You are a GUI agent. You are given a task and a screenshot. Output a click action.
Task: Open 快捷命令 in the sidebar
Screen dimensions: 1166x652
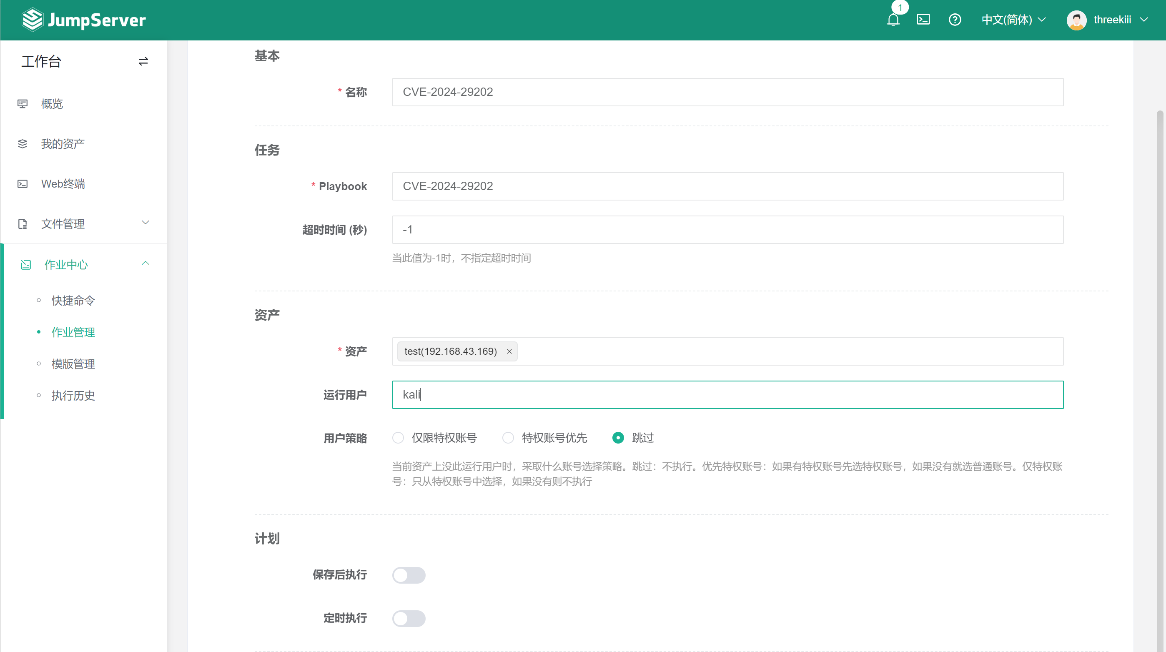[x=73, y=301]
